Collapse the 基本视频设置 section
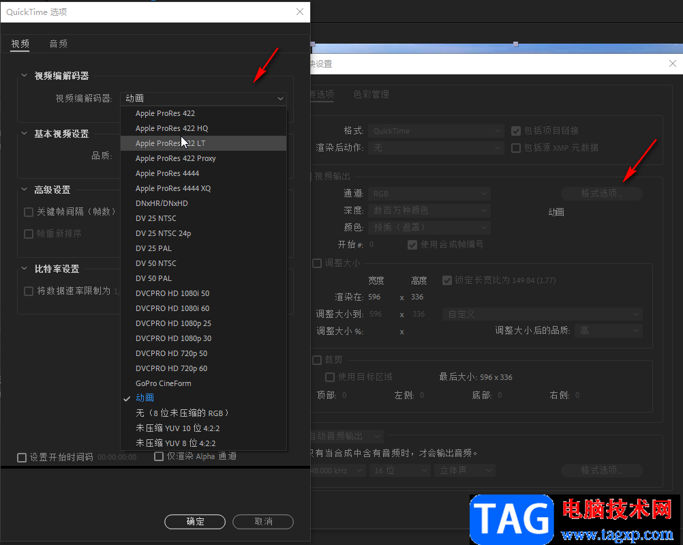Image resolution: width=683 pixels, height=545 pixels. tap(25, 134)
